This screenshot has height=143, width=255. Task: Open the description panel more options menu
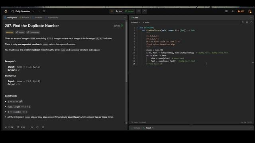coord(125,17)
